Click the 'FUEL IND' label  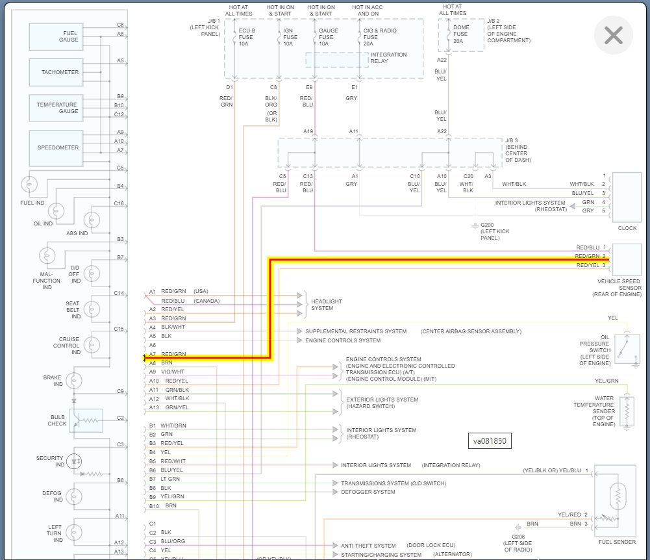coord(32,203)
